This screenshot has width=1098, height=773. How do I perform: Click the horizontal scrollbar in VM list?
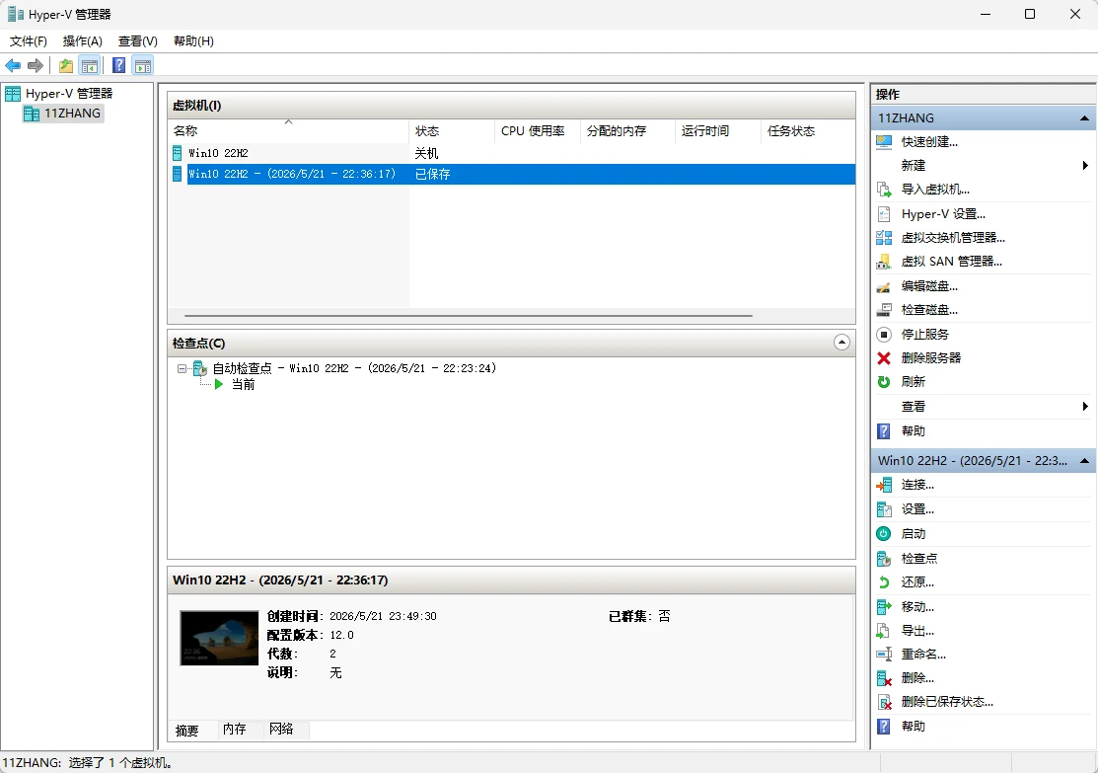[x=468, y=316]
